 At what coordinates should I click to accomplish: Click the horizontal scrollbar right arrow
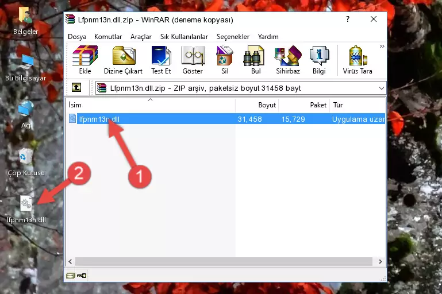tap(380, 261)
